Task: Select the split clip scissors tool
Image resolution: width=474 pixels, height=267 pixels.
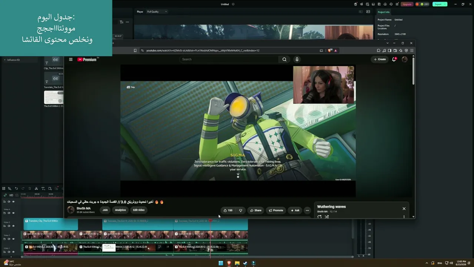Action: pos(36,188)
